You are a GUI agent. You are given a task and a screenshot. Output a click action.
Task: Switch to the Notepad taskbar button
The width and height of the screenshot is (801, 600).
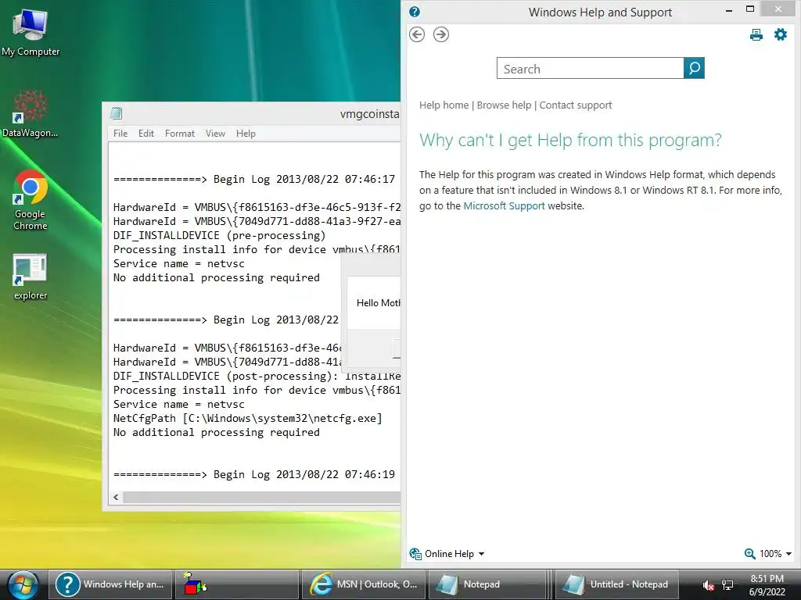click(x=487, y=584)
